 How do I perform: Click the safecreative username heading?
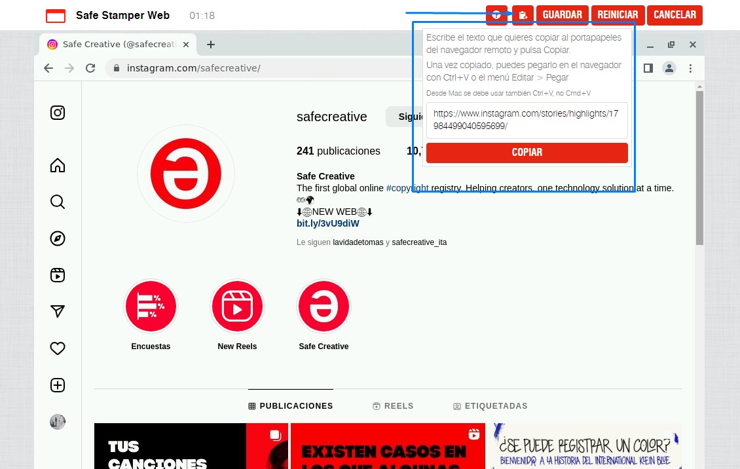tap(332, 117)
